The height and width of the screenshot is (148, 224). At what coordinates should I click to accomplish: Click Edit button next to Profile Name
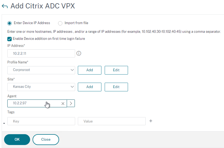coord(116,70)
